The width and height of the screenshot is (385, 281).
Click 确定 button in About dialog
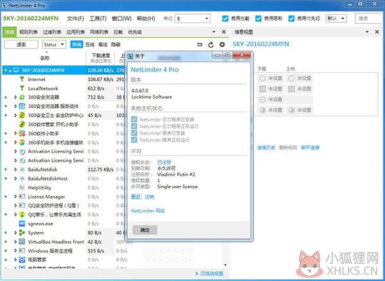[x=145, y=230]
